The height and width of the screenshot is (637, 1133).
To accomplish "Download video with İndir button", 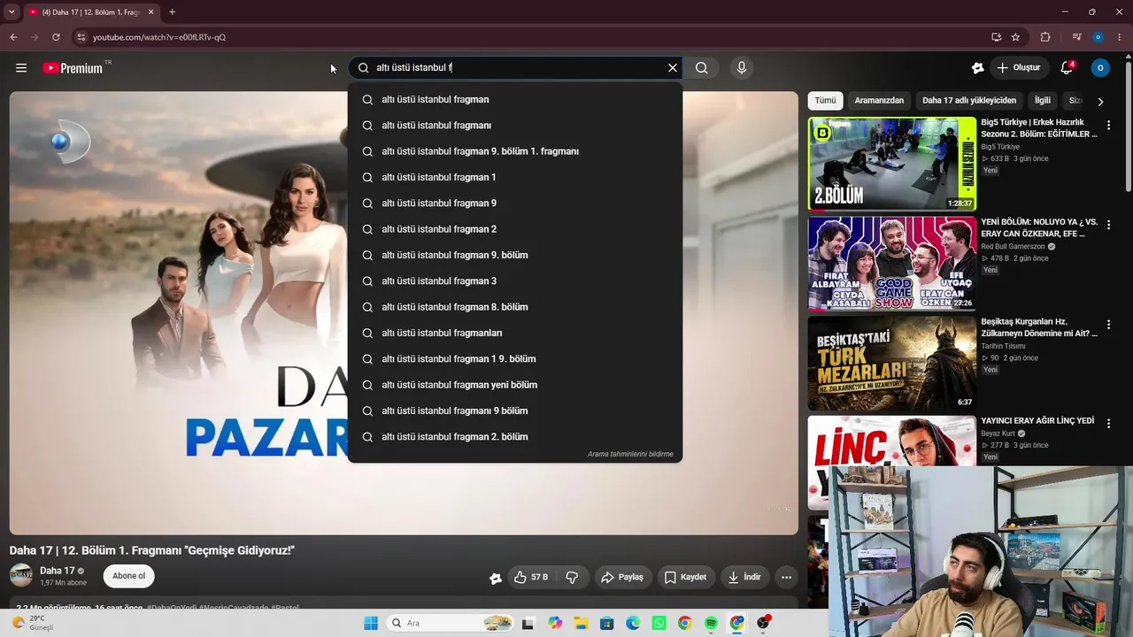I will pyautogui.click(x=744, y=578).
